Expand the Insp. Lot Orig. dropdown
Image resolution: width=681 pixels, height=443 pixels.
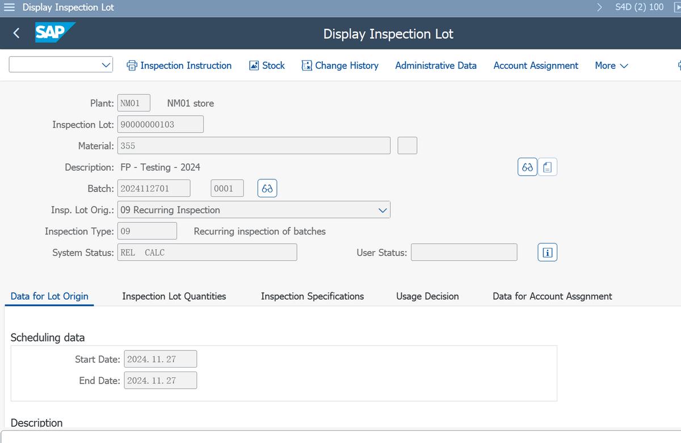(383, 210)
